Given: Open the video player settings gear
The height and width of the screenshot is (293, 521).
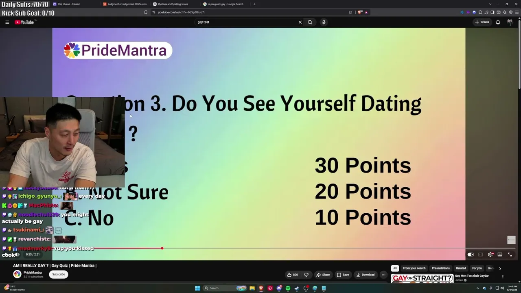Looking at the screenshot, I should [x=490, y=255].
